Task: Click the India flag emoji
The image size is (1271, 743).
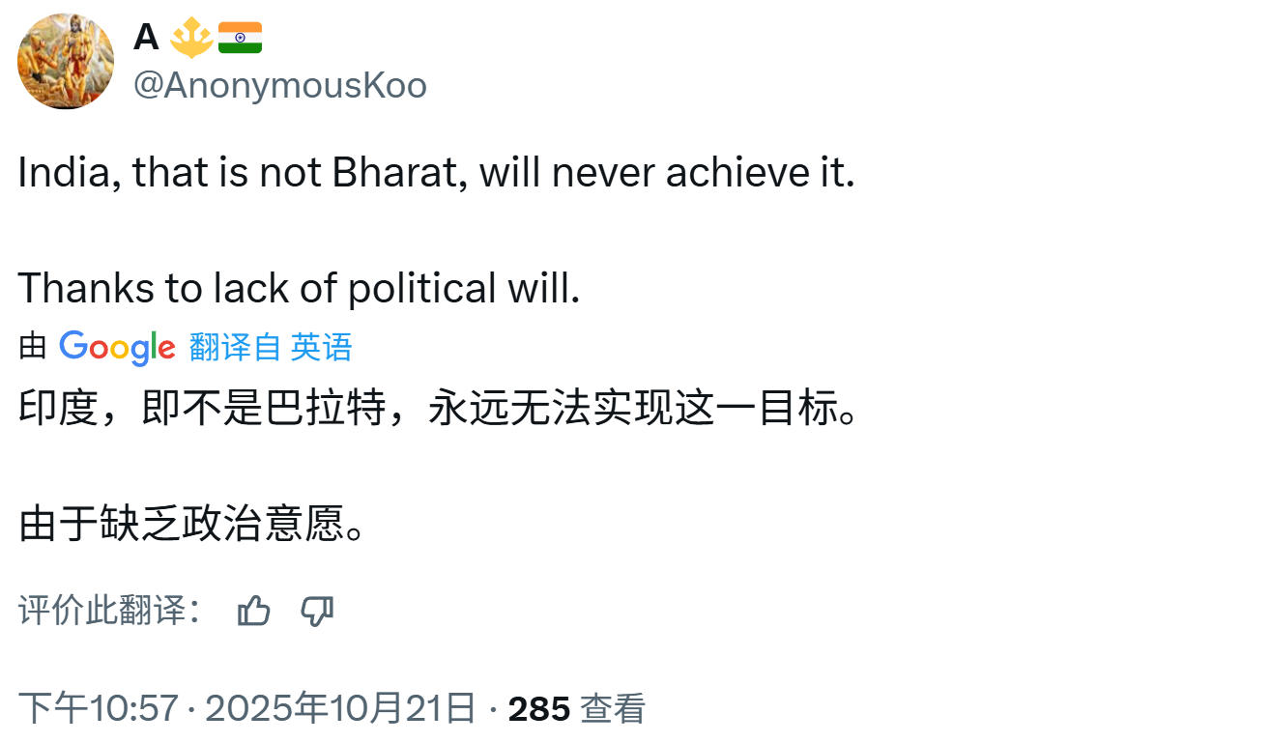Action: point(240,39)
